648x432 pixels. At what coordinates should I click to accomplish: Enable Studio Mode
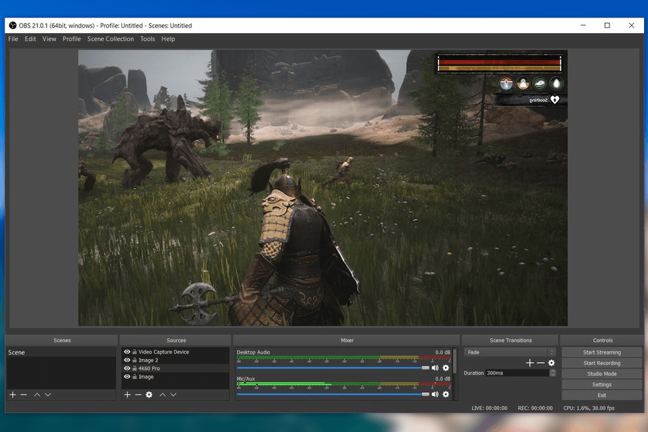point(601,373)
